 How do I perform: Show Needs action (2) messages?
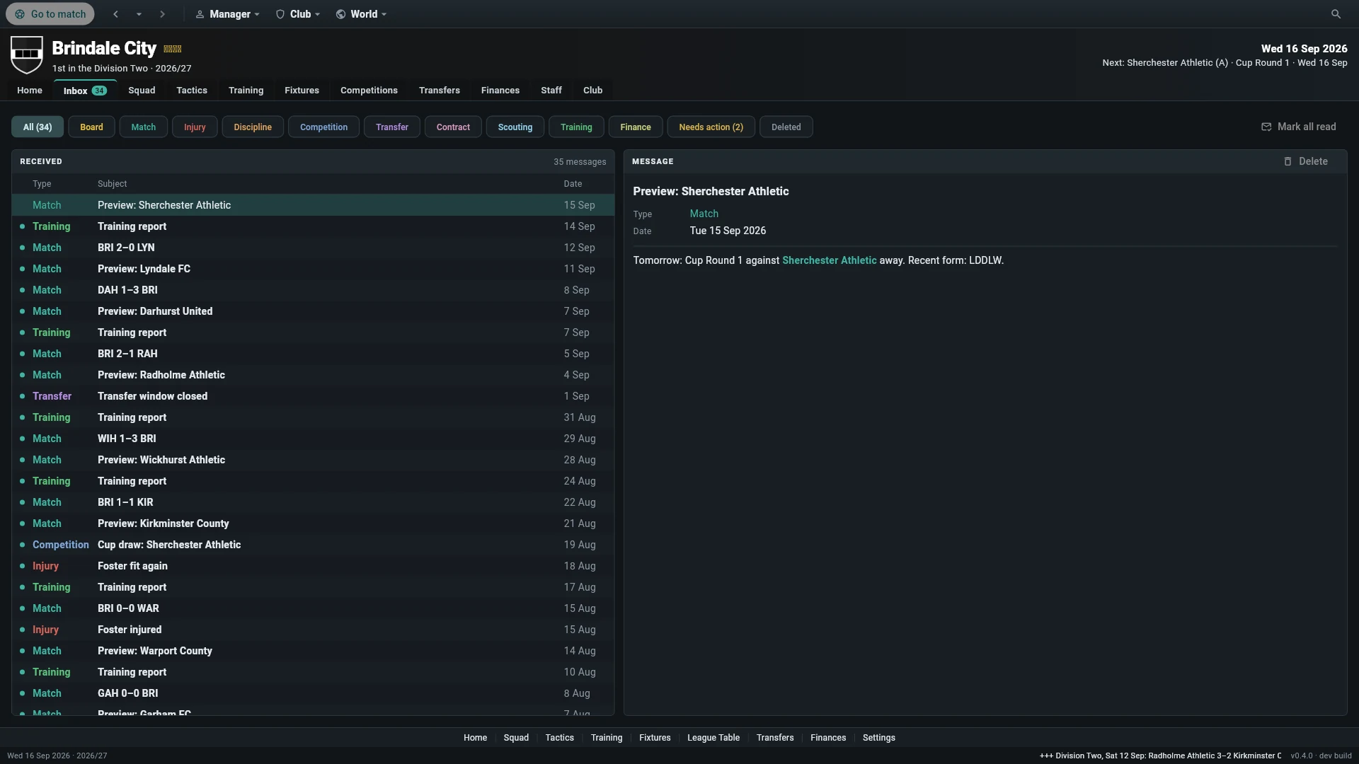pyautogui.click(x=711, y=127)
